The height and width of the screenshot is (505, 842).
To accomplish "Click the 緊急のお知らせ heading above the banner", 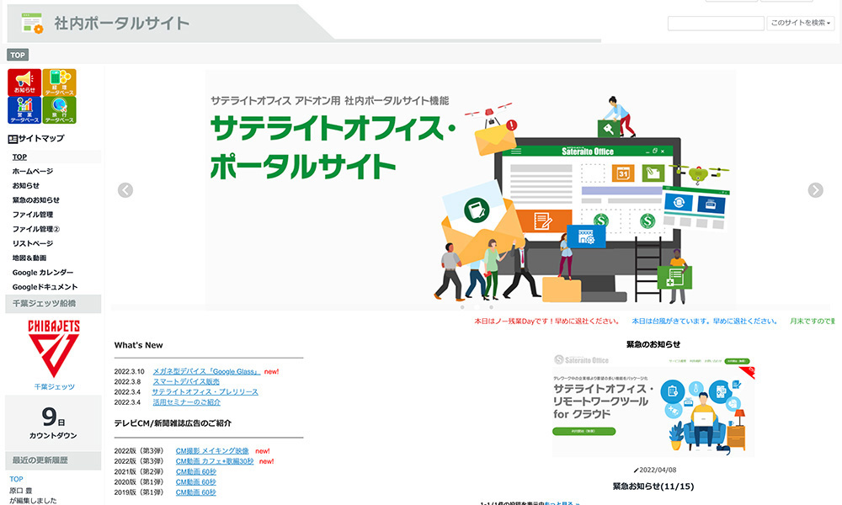I will click(653, 344).
